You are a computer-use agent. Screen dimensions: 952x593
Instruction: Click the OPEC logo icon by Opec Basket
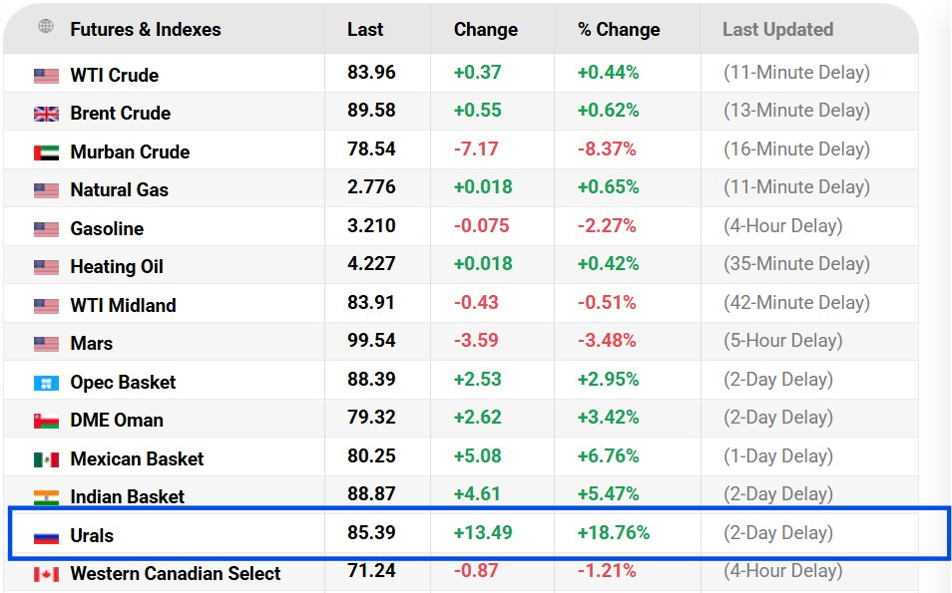(46, 383)
